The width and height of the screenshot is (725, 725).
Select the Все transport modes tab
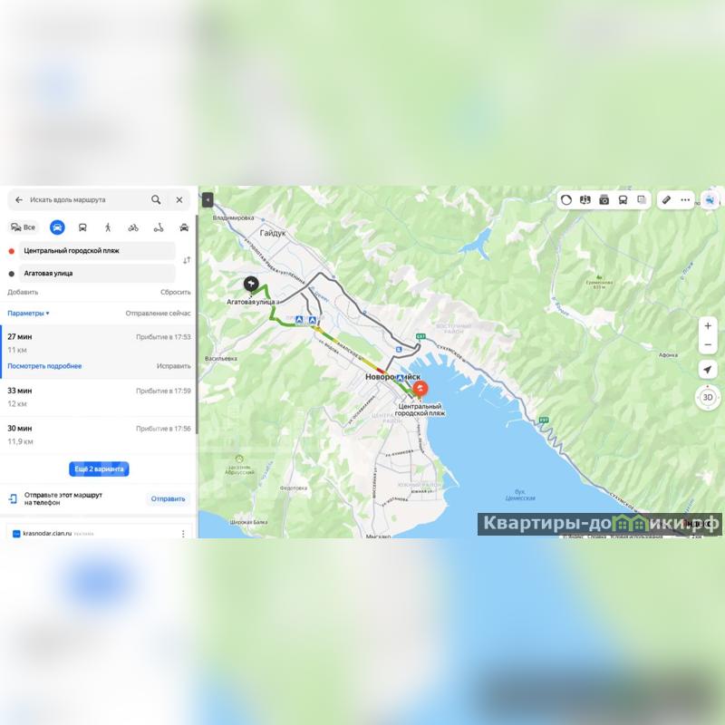click(24, 227)
